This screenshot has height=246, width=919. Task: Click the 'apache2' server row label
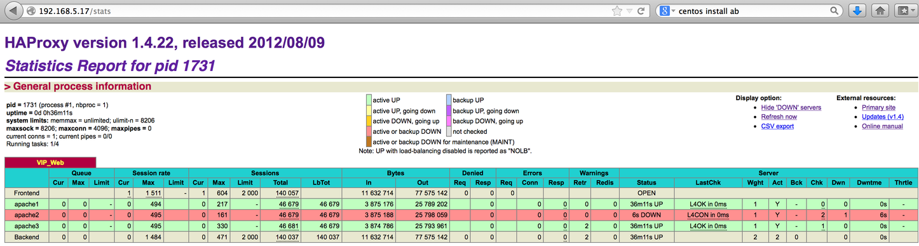tap(27, 215)
